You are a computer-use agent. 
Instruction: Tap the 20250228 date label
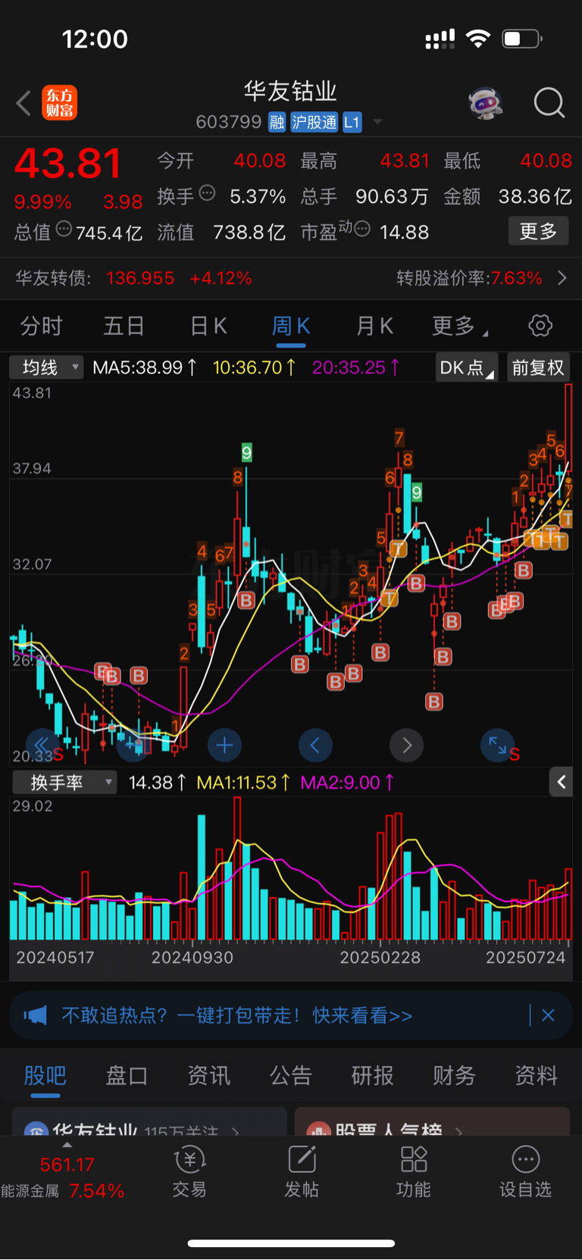380,958
